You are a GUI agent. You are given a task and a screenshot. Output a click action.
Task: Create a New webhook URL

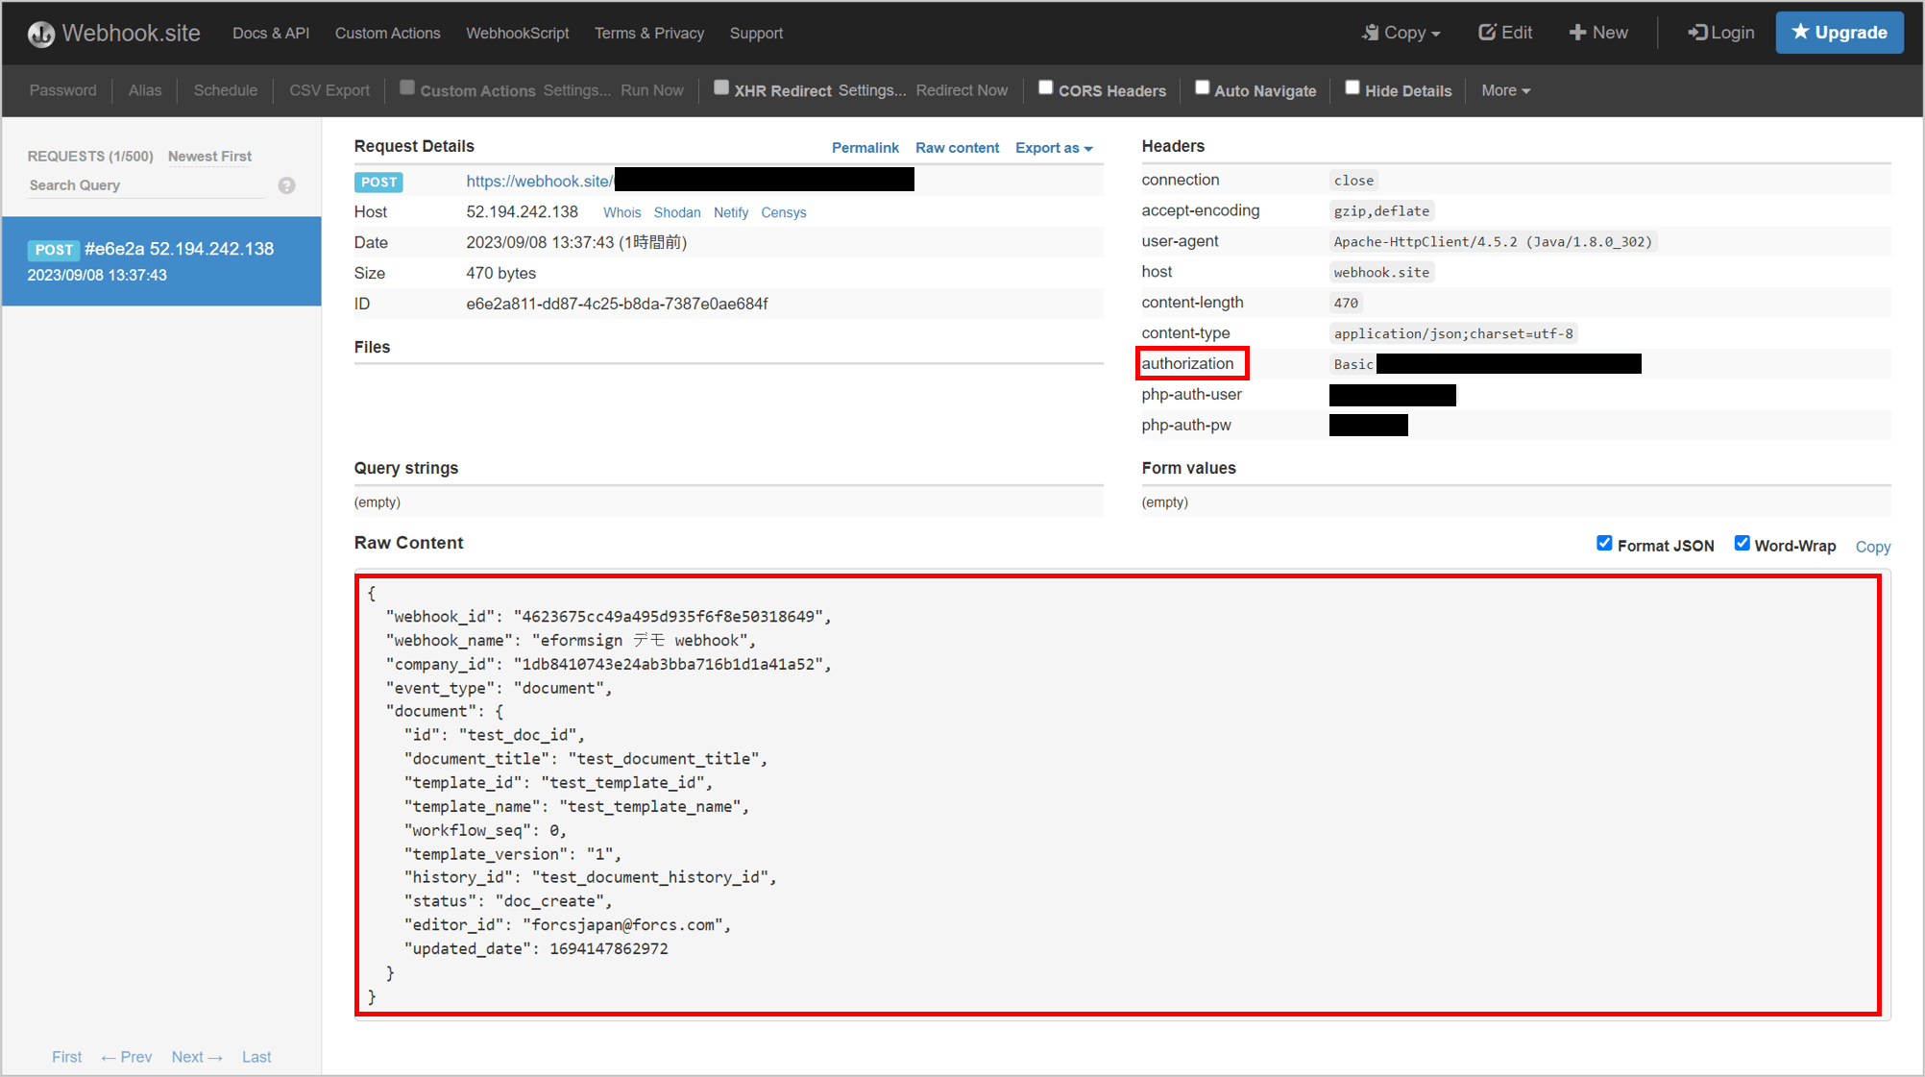pos(1598,33)
